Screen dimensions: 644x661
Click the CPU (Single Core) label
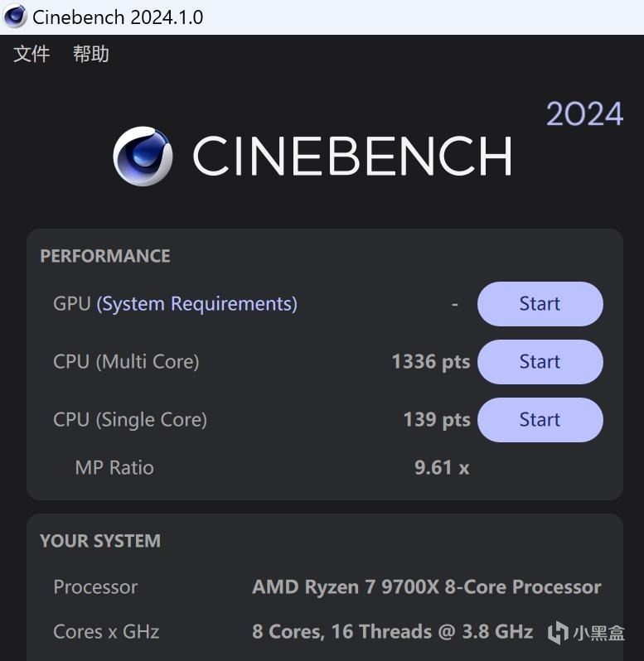(130, 420)
